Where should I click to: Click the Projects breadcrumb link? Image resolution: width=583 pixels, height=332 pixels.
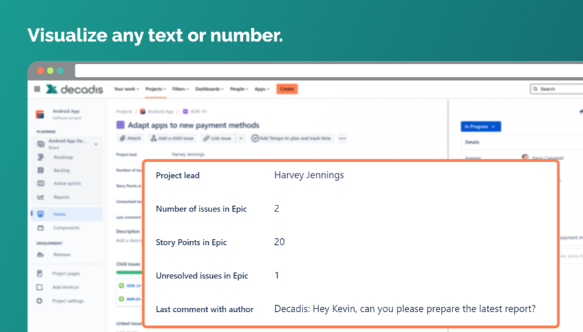click(x=124, y=112)
